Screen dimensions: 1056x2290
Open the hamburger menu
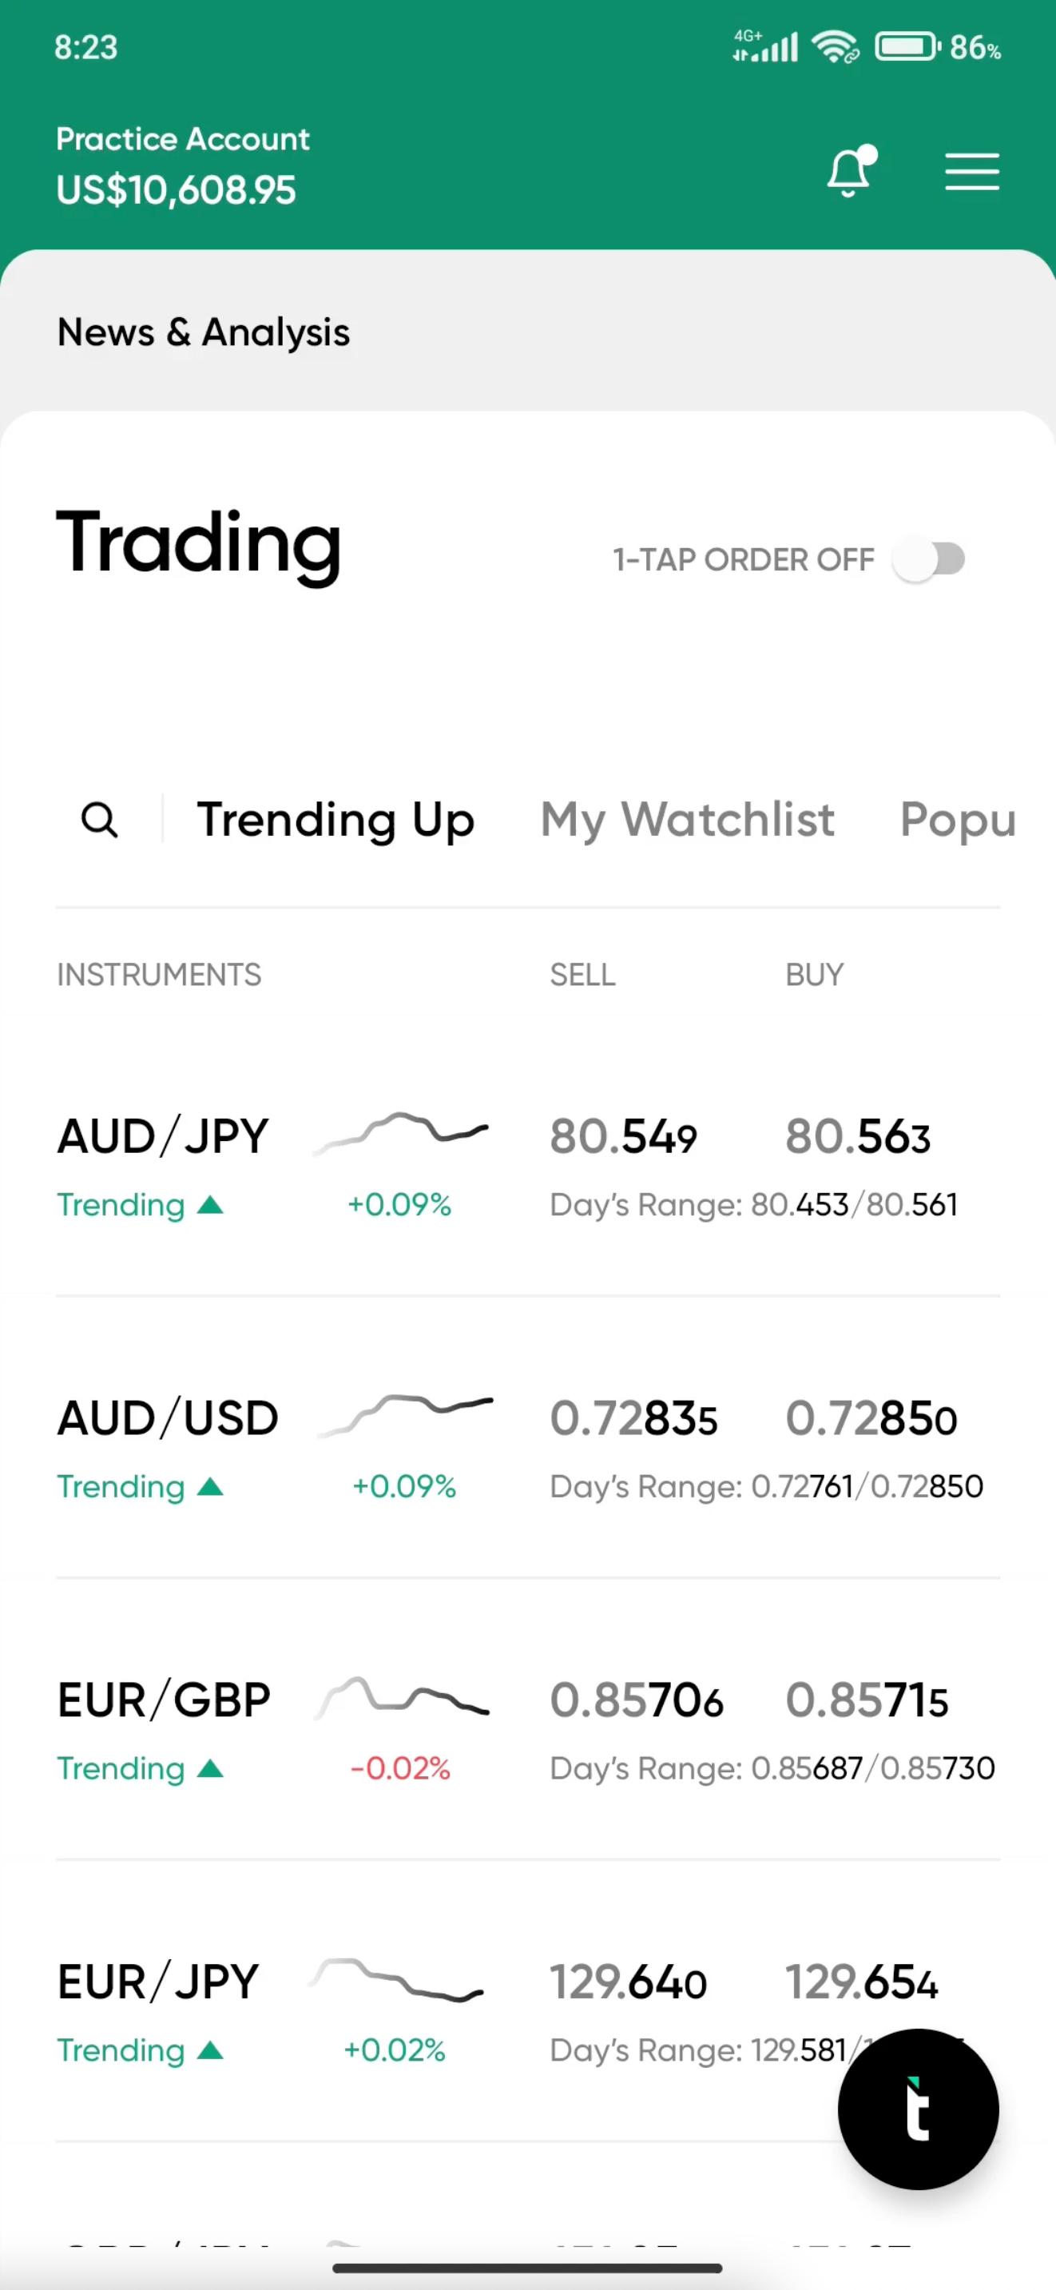click(971, 172)
